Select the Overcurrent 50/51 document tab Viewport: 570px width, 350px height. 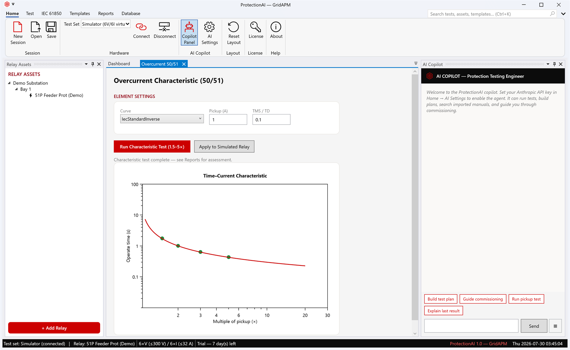(x=160, y=64)
